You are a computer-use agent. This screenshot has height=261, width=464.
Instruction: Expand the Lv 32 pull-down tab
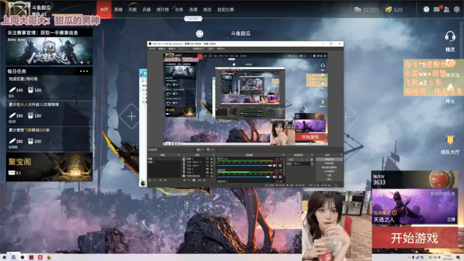[x=193, y=19]
